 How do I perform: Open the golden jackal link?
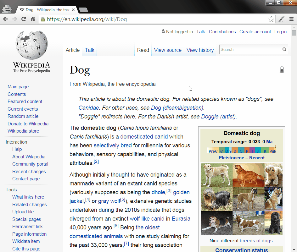click(x=181, y=192)
